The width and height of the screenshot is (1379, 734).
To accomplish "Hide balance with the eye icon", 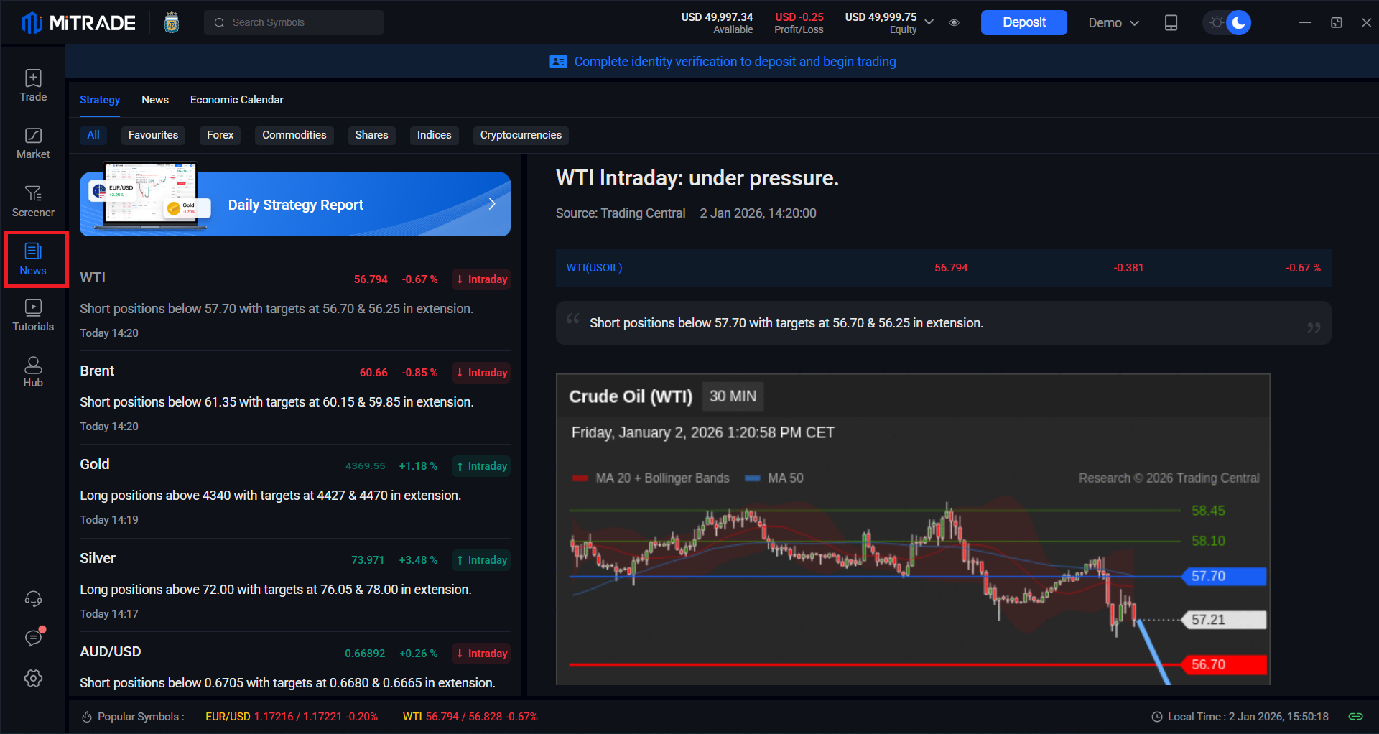I will tap(954, 23).
